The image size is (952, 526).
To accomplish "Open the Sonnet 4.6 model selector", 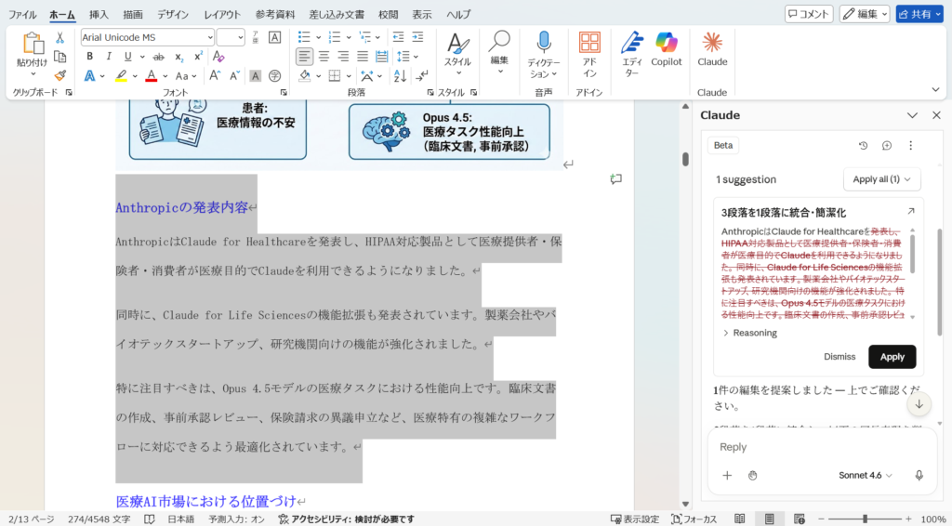I will point(865,475).
